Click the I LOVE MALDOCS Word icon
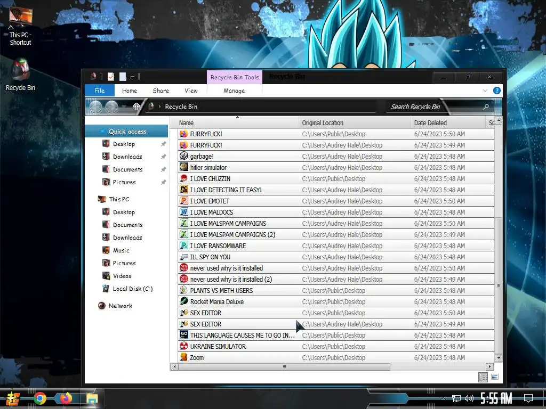This screenshot has width=546, height=409. (x=184, y=212)
